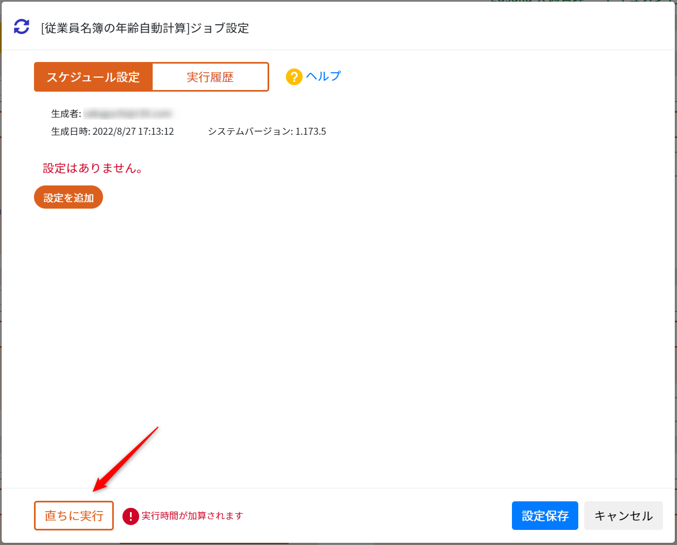Screen dimensions: 677x545
Task: Open the ヘルプ link
Action: pyautogui.click(x=323, y=76)
